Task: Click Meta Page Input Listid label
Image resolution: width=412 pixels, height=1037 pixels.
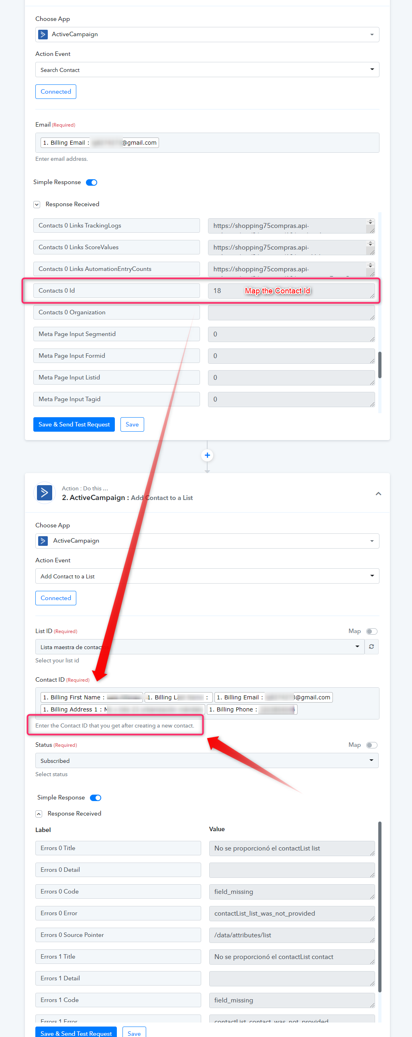Action: tap(117, 377)
